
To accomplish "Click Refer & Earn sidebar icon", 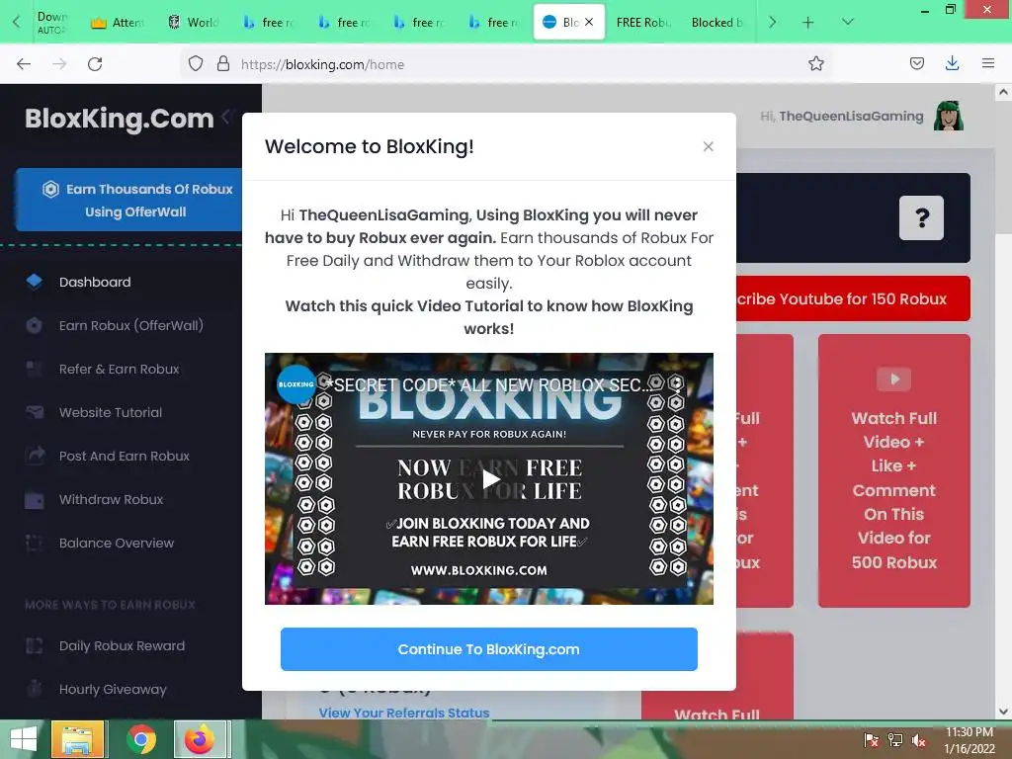I will click(35, 369).
